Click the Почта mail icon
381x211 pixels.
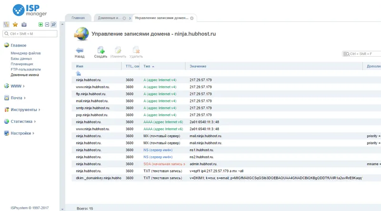[7, 98]
